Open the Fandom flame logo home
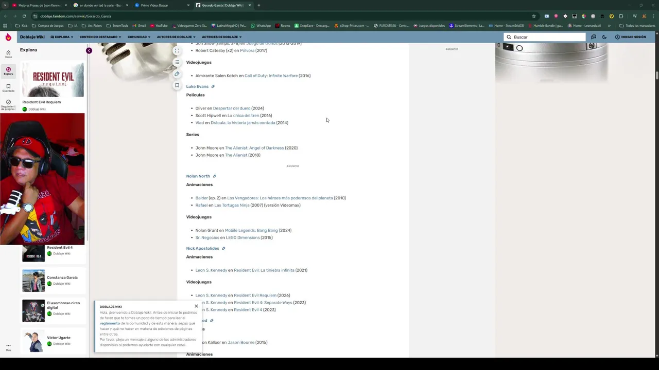Screen dimensions: 659x370 click(8, 37)
